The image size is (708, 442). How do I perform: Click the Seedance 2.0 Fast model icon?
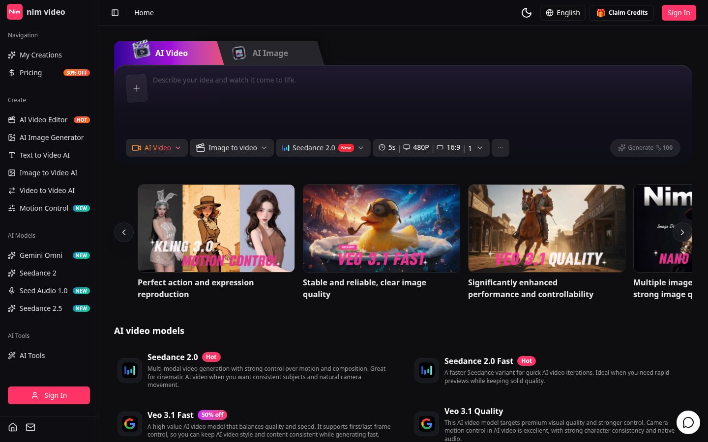(x=427, y=370)
